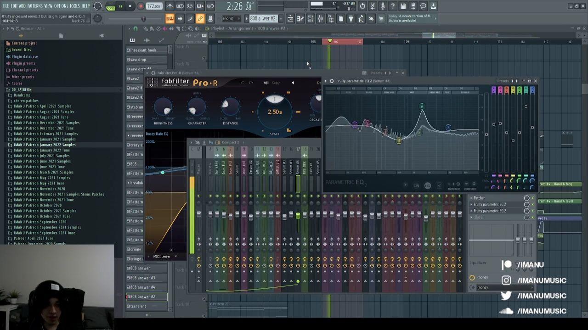
Task: Click Pro-R A/B compare button
Action: (x=266, y=83)
